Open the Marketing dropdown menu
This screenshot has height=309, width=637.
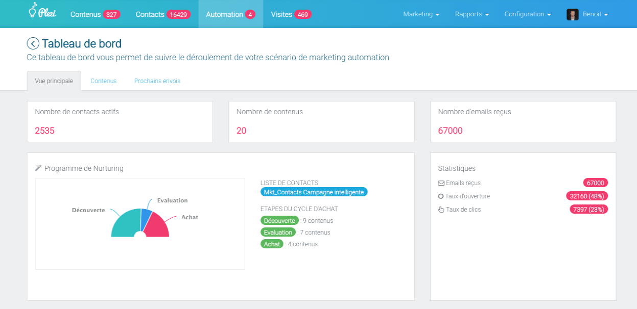click(x=421, y=14)
